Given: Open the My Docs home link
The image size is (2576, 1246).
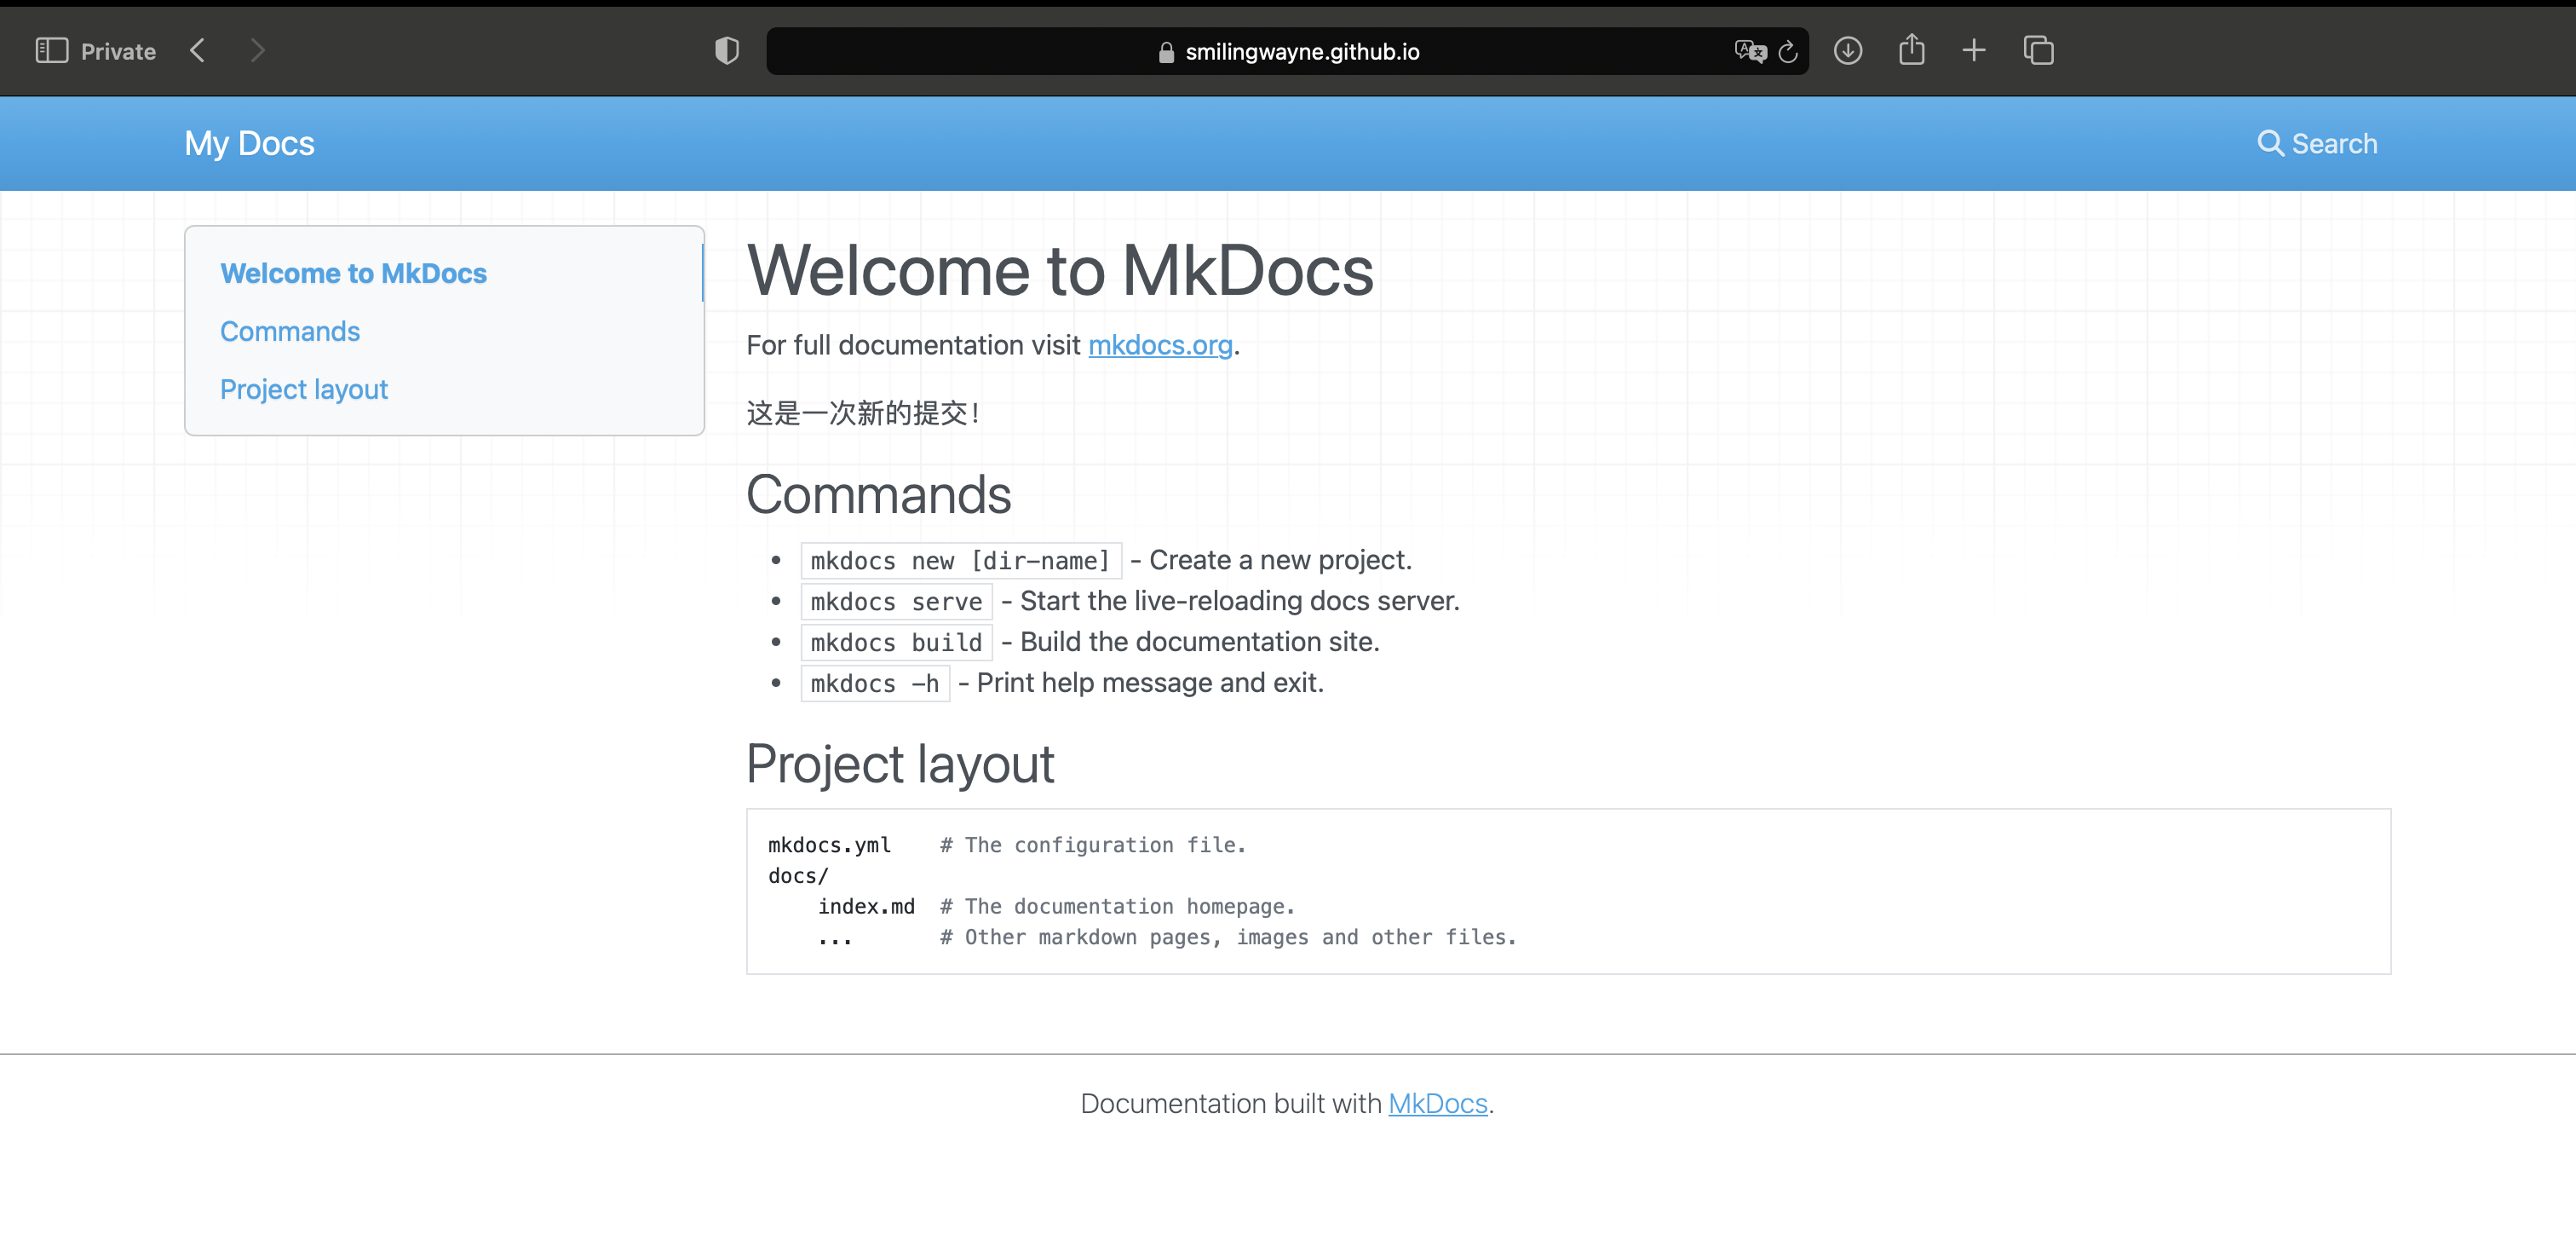Looking at the screenshot, I should click(x=249, y=144).
